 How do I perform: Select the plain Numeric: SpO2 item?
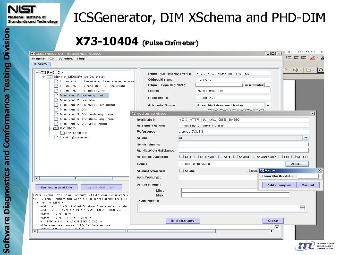(73, 110)
